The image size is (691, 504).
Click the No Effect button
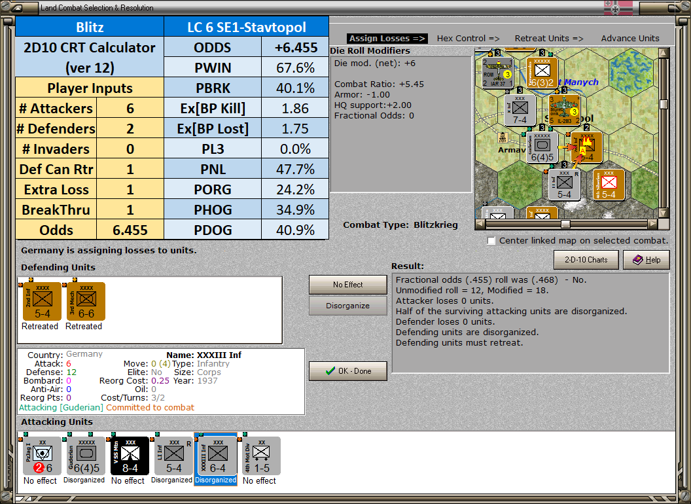348,285
